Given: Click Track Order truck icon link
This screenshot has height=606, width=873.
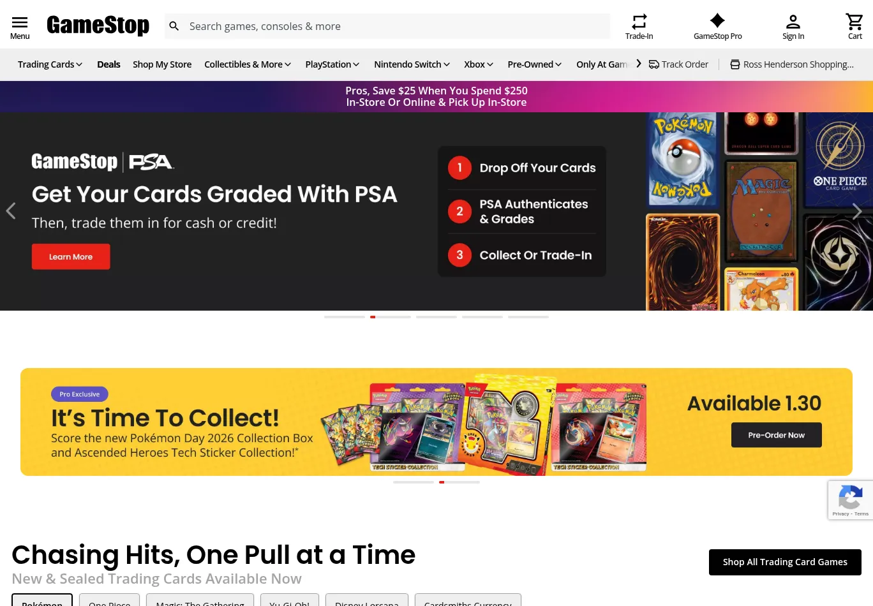Looking at the screenshot, I should 678,64.
